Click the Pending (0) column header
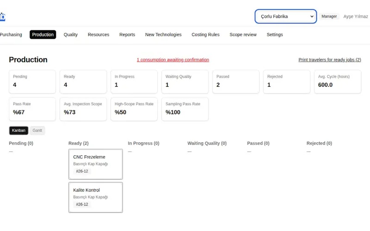This screenshot has width=370, height=231. (x=21, y=143)
